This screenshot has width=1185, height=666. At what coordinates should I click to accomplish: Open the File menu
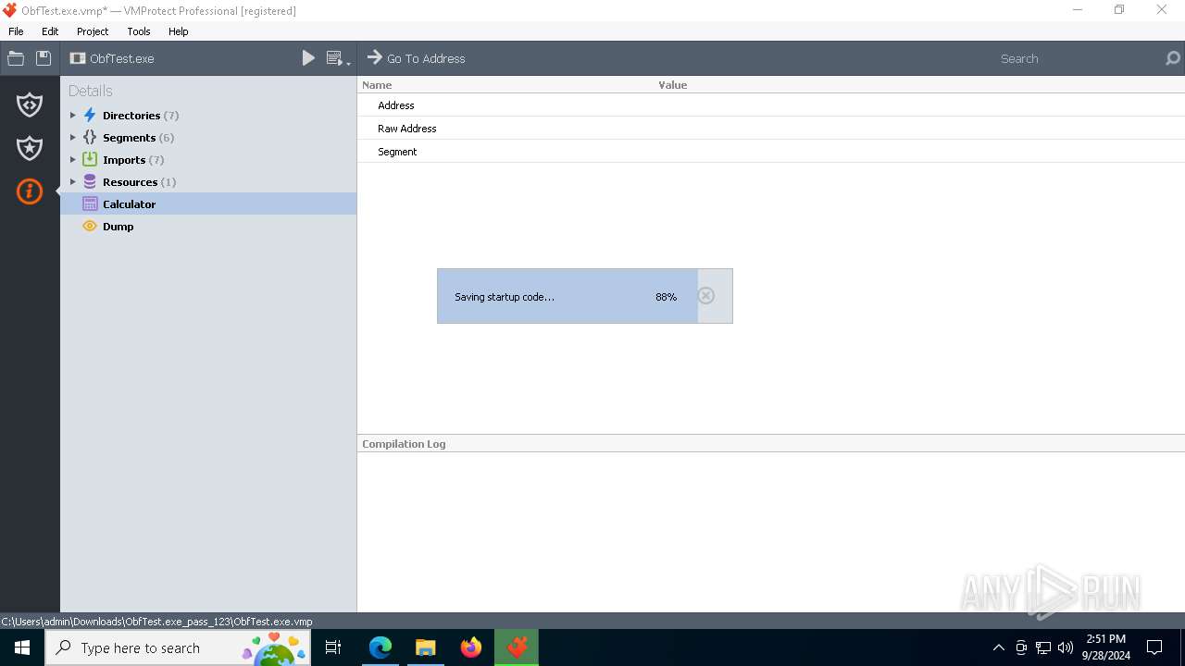pyautogui.click(x=16, y=31)
